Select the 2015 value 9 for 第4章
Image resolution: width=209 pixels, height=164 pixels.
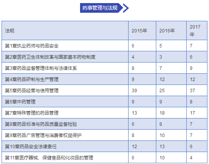click(133, 79)
